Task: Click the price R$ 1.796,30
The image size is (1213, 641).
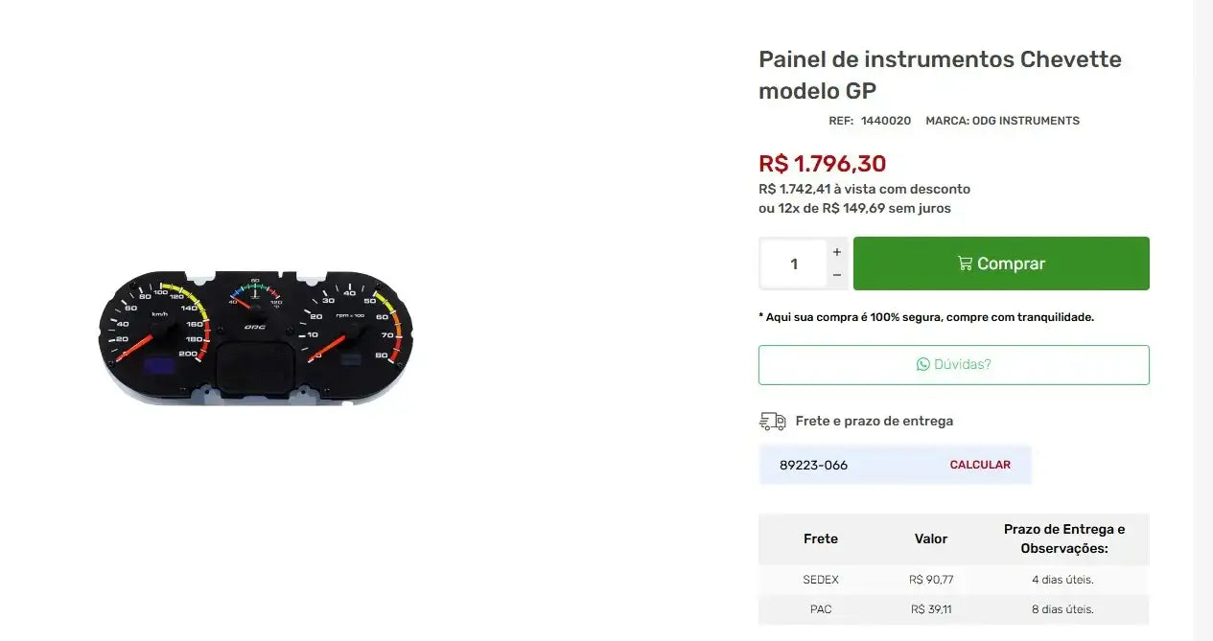Action: point(823,163)
